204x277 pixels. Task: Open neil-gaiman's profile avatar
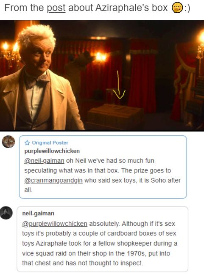(x=6, y=213)
